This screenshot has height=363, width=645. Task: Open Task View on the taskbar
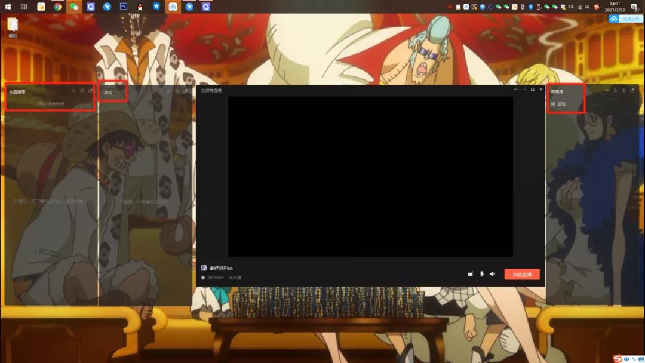[24, 7]
